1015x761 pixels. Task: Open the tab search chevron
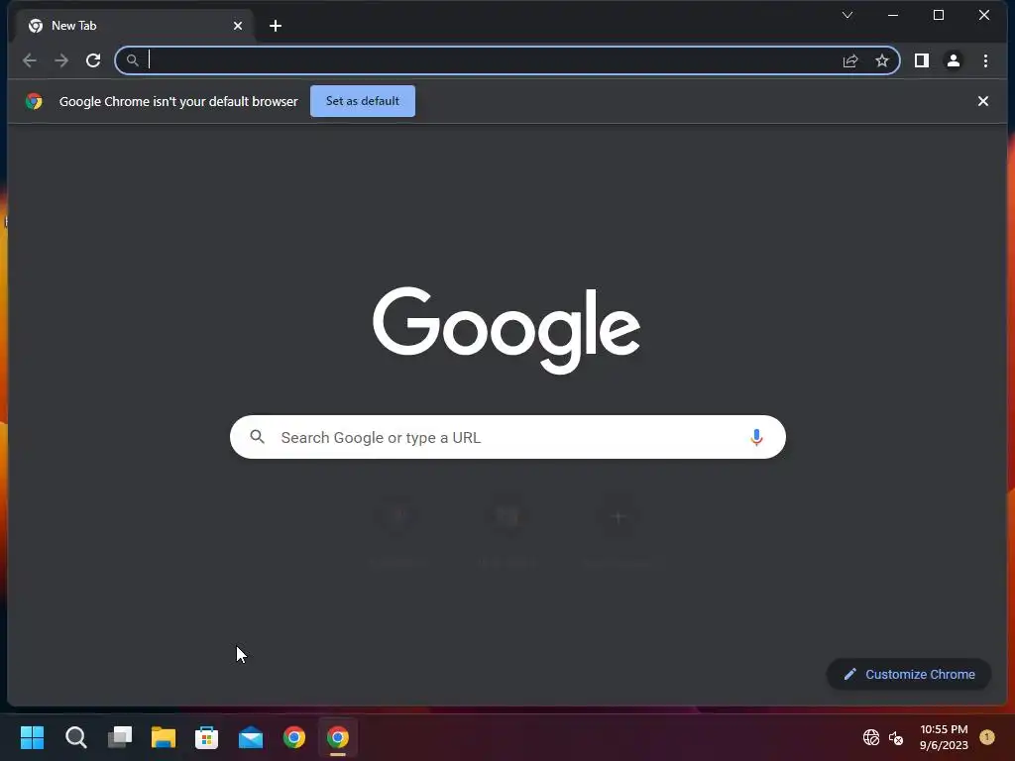[846, 15]
